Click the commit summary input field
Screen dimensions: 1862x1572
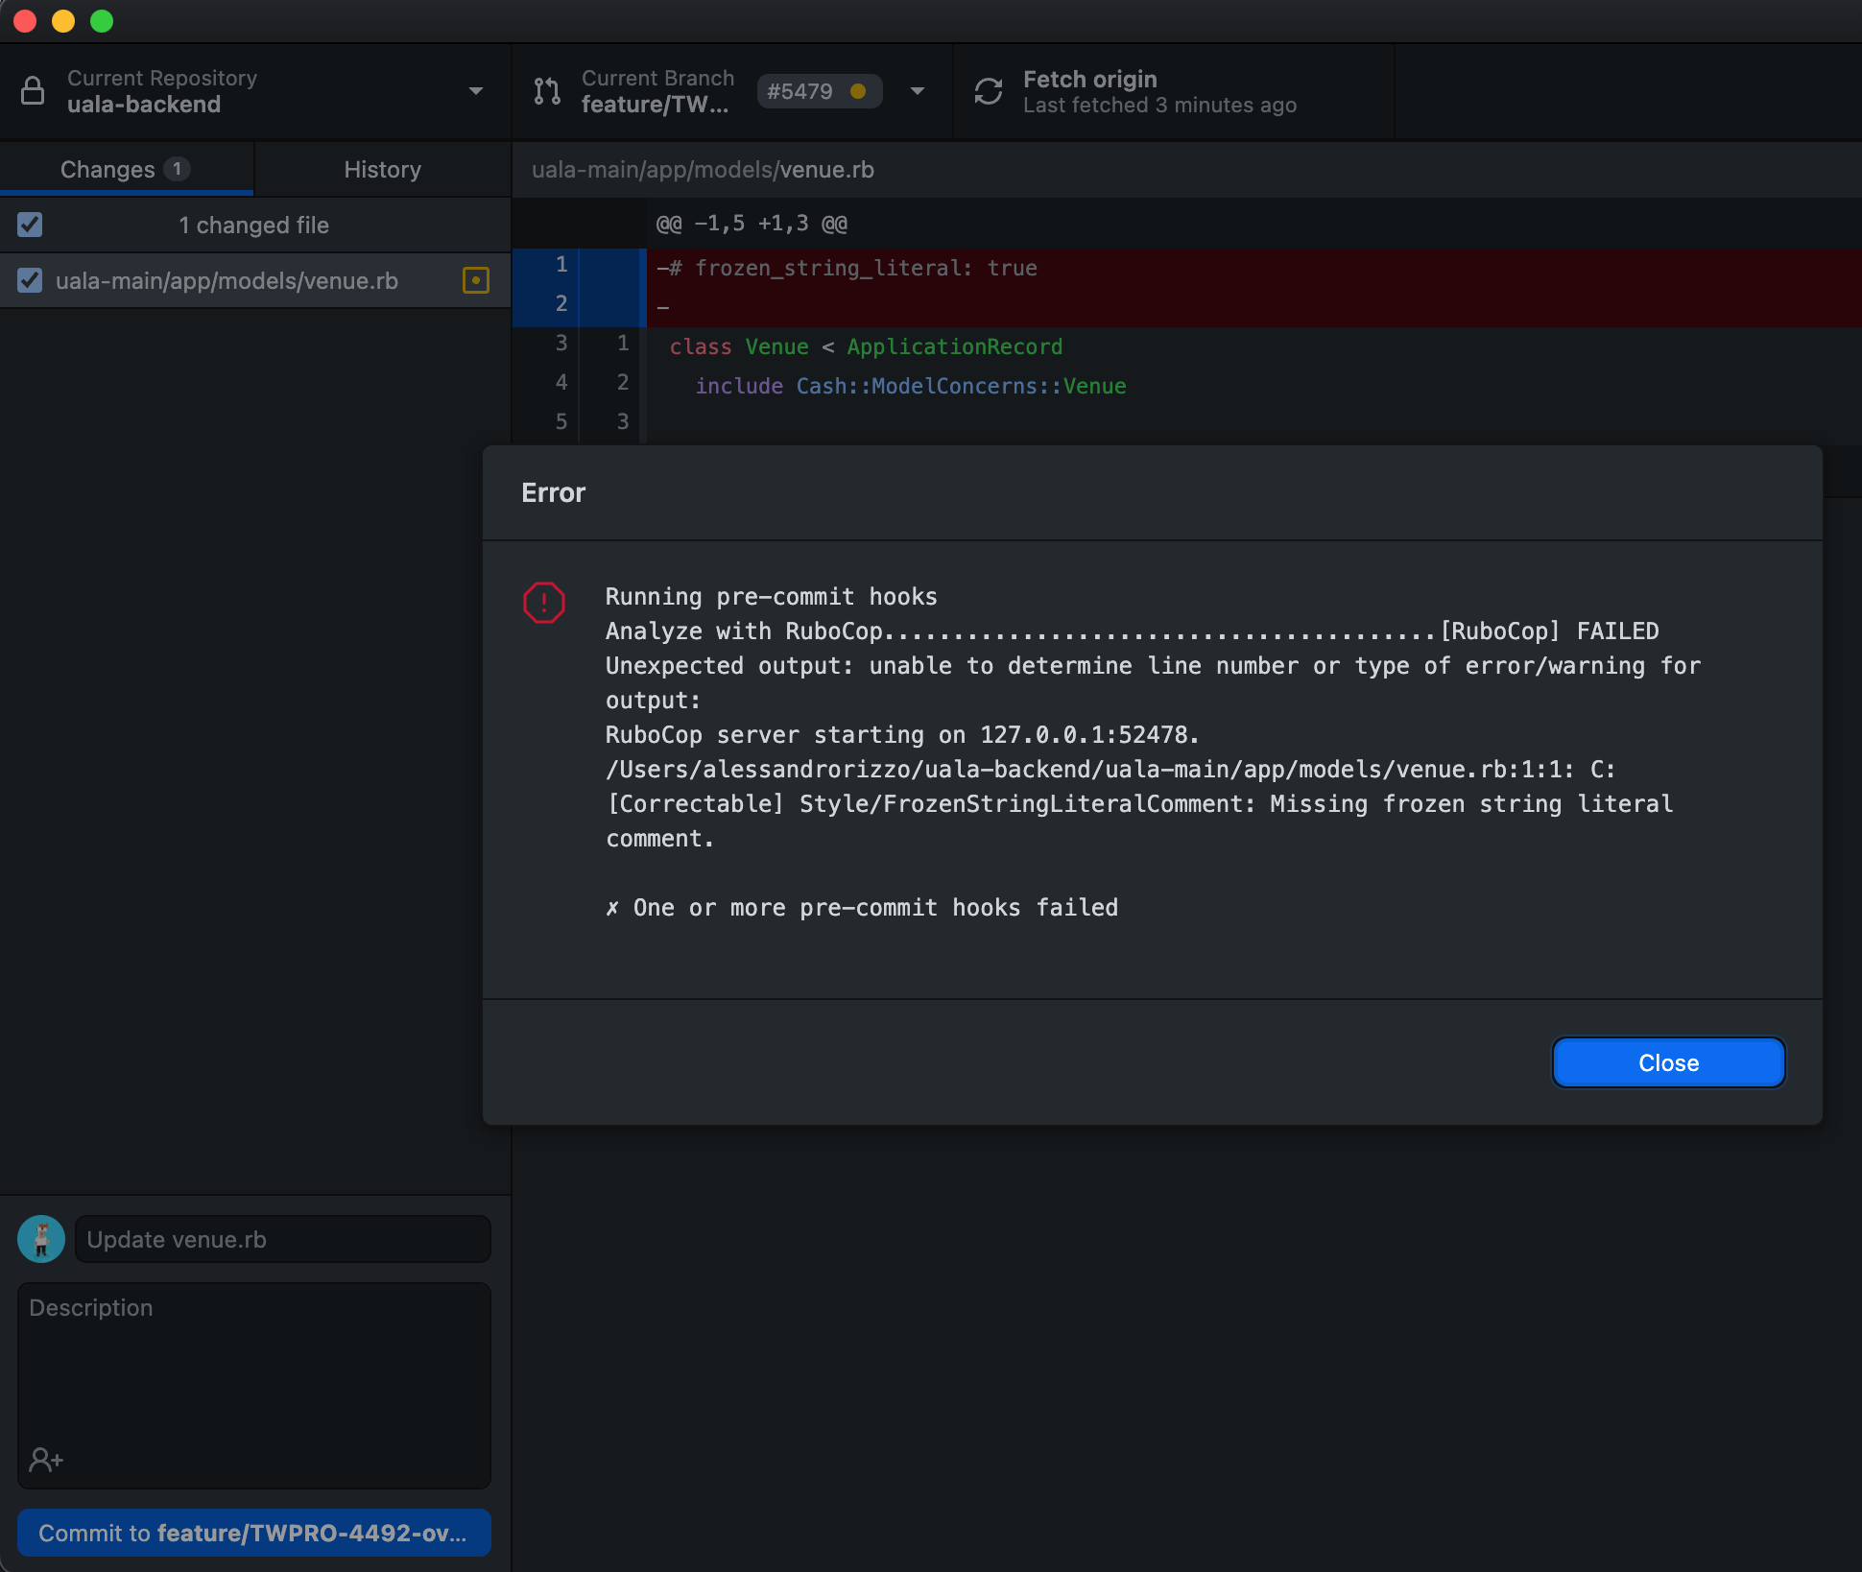click(x=283, y=1239)
